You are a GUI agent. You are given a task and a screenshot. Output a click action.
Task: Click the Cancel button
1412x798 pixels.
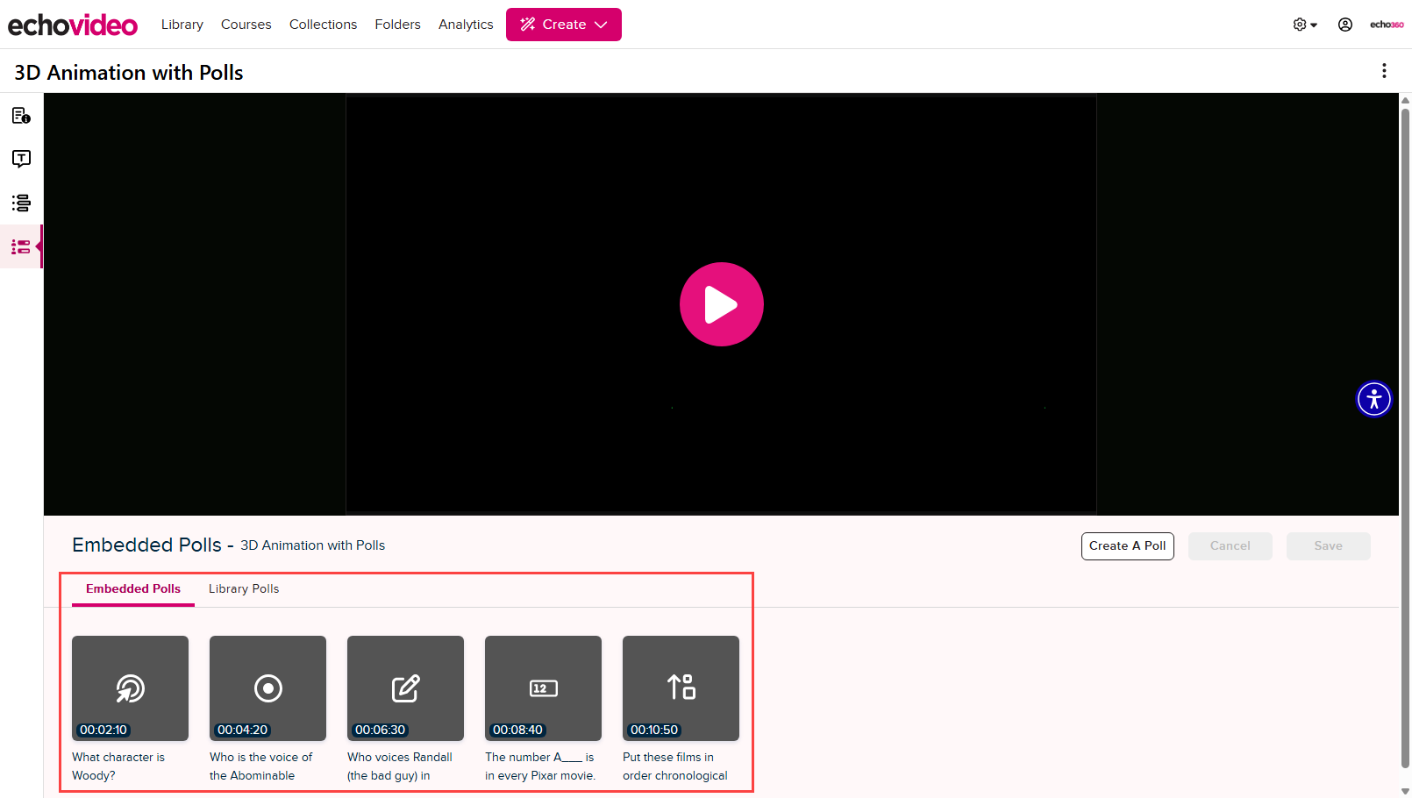pyautogui.click(x=1230, y=545)
